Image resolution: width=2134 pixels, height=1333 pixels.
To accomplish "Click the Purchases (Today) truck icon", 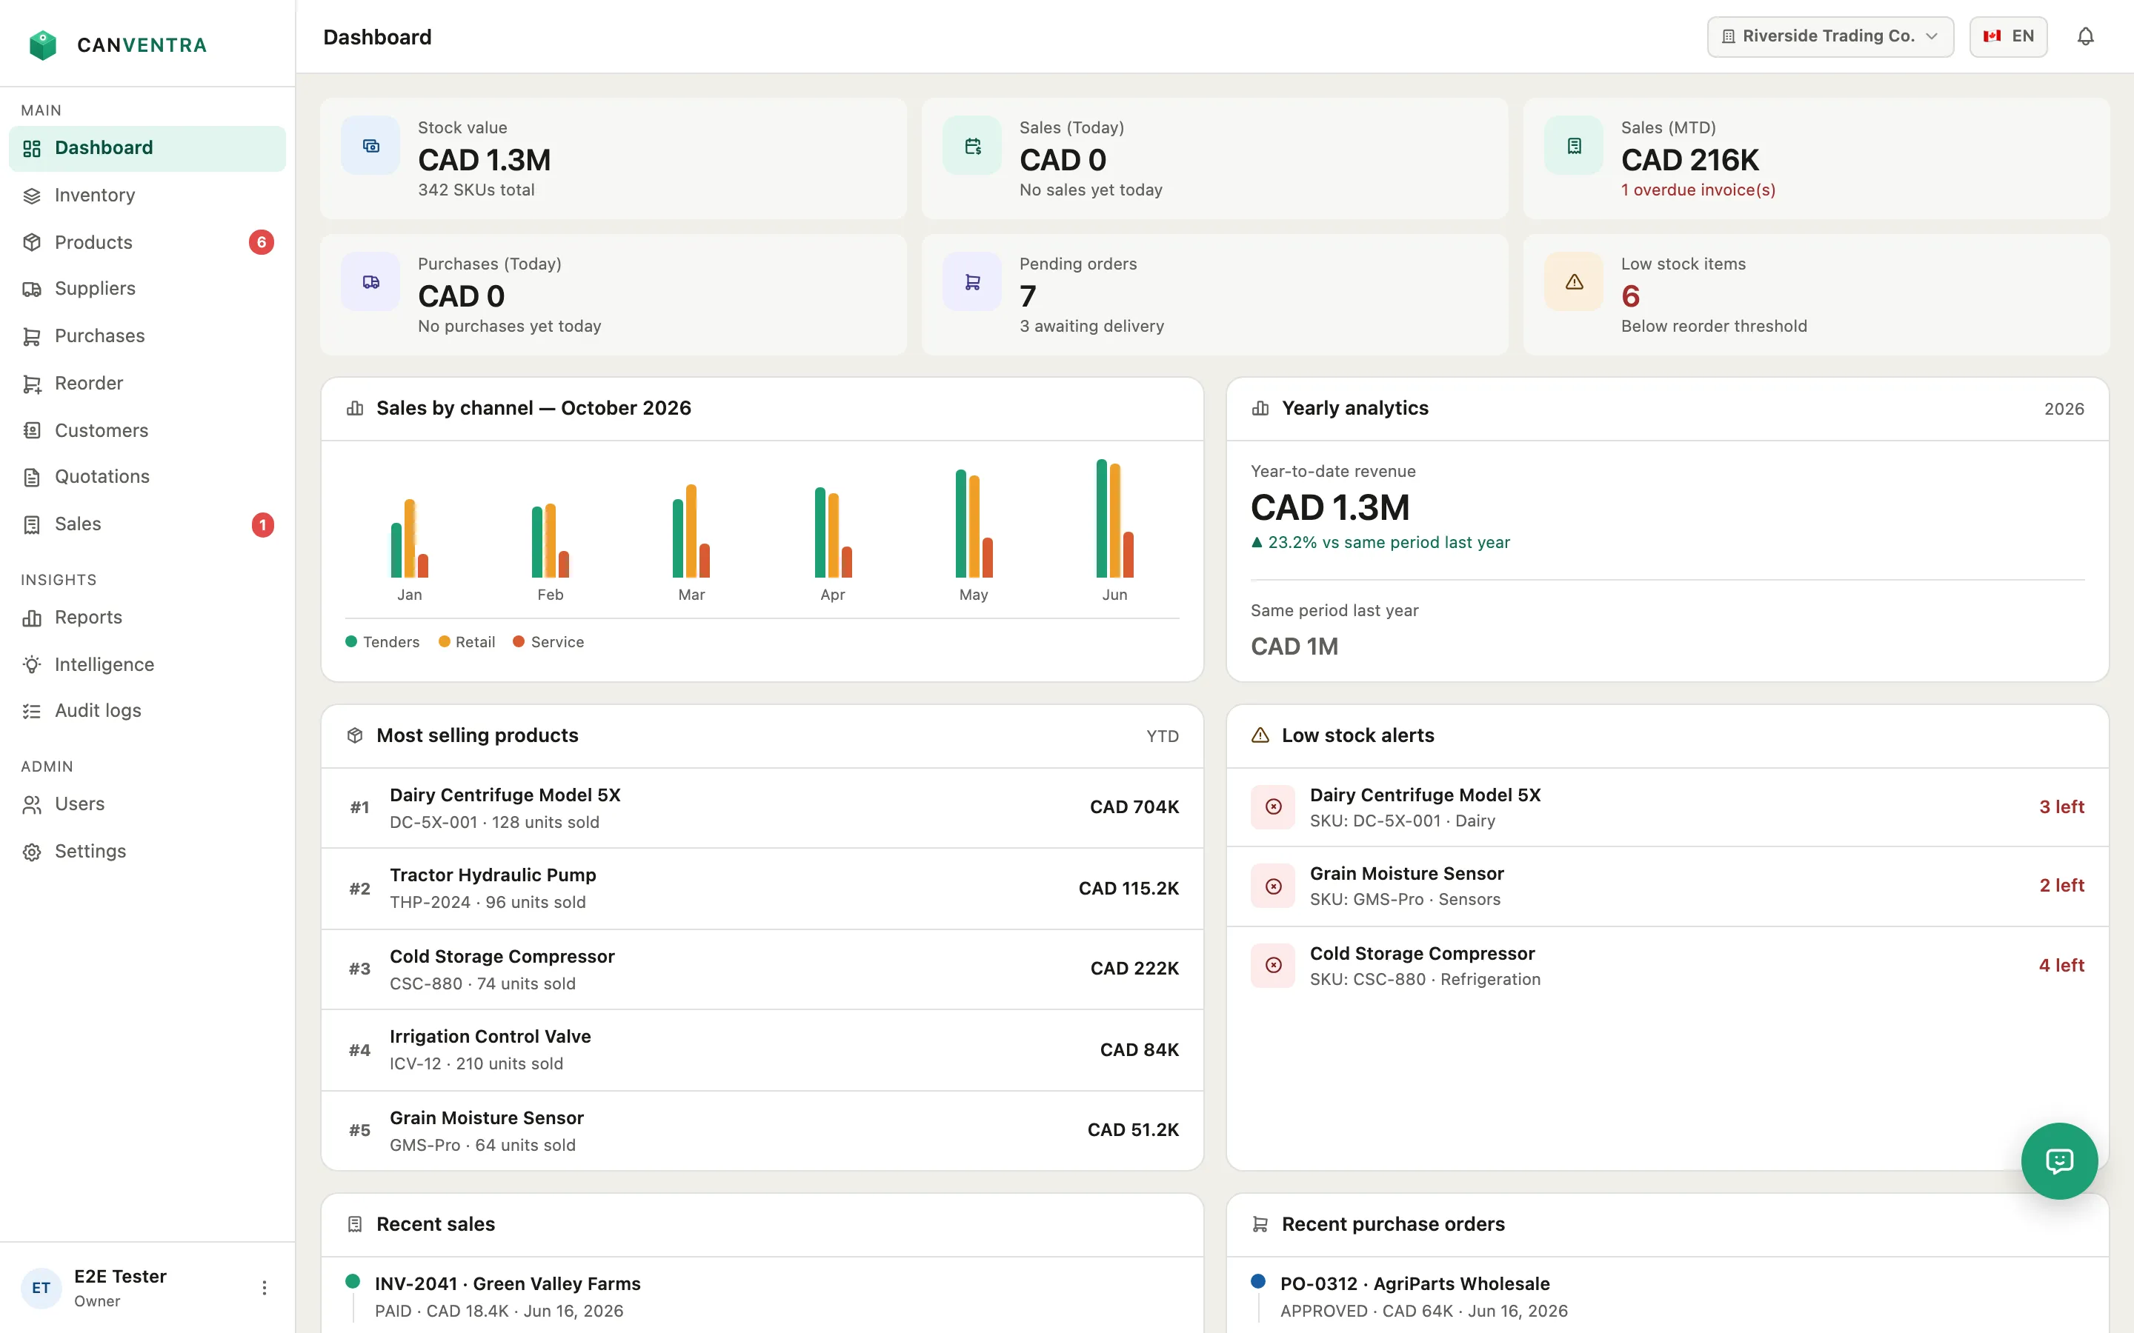I will (x=370, y=282).
